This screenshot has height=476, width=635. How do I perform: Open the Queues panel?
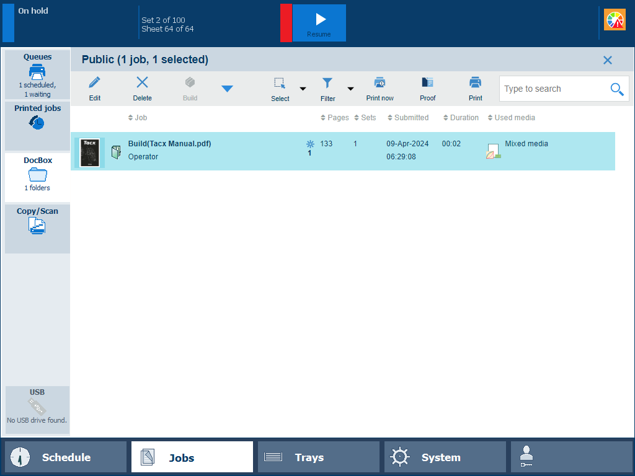[x=37, y=74]
